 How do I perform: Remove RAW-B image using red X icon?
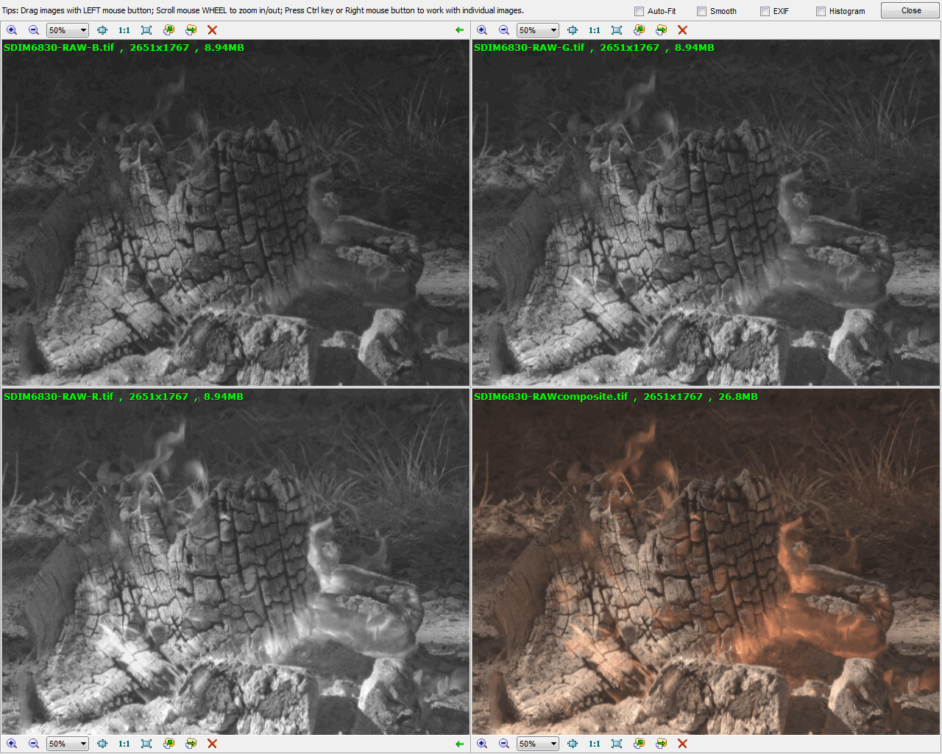click(212, 30)
